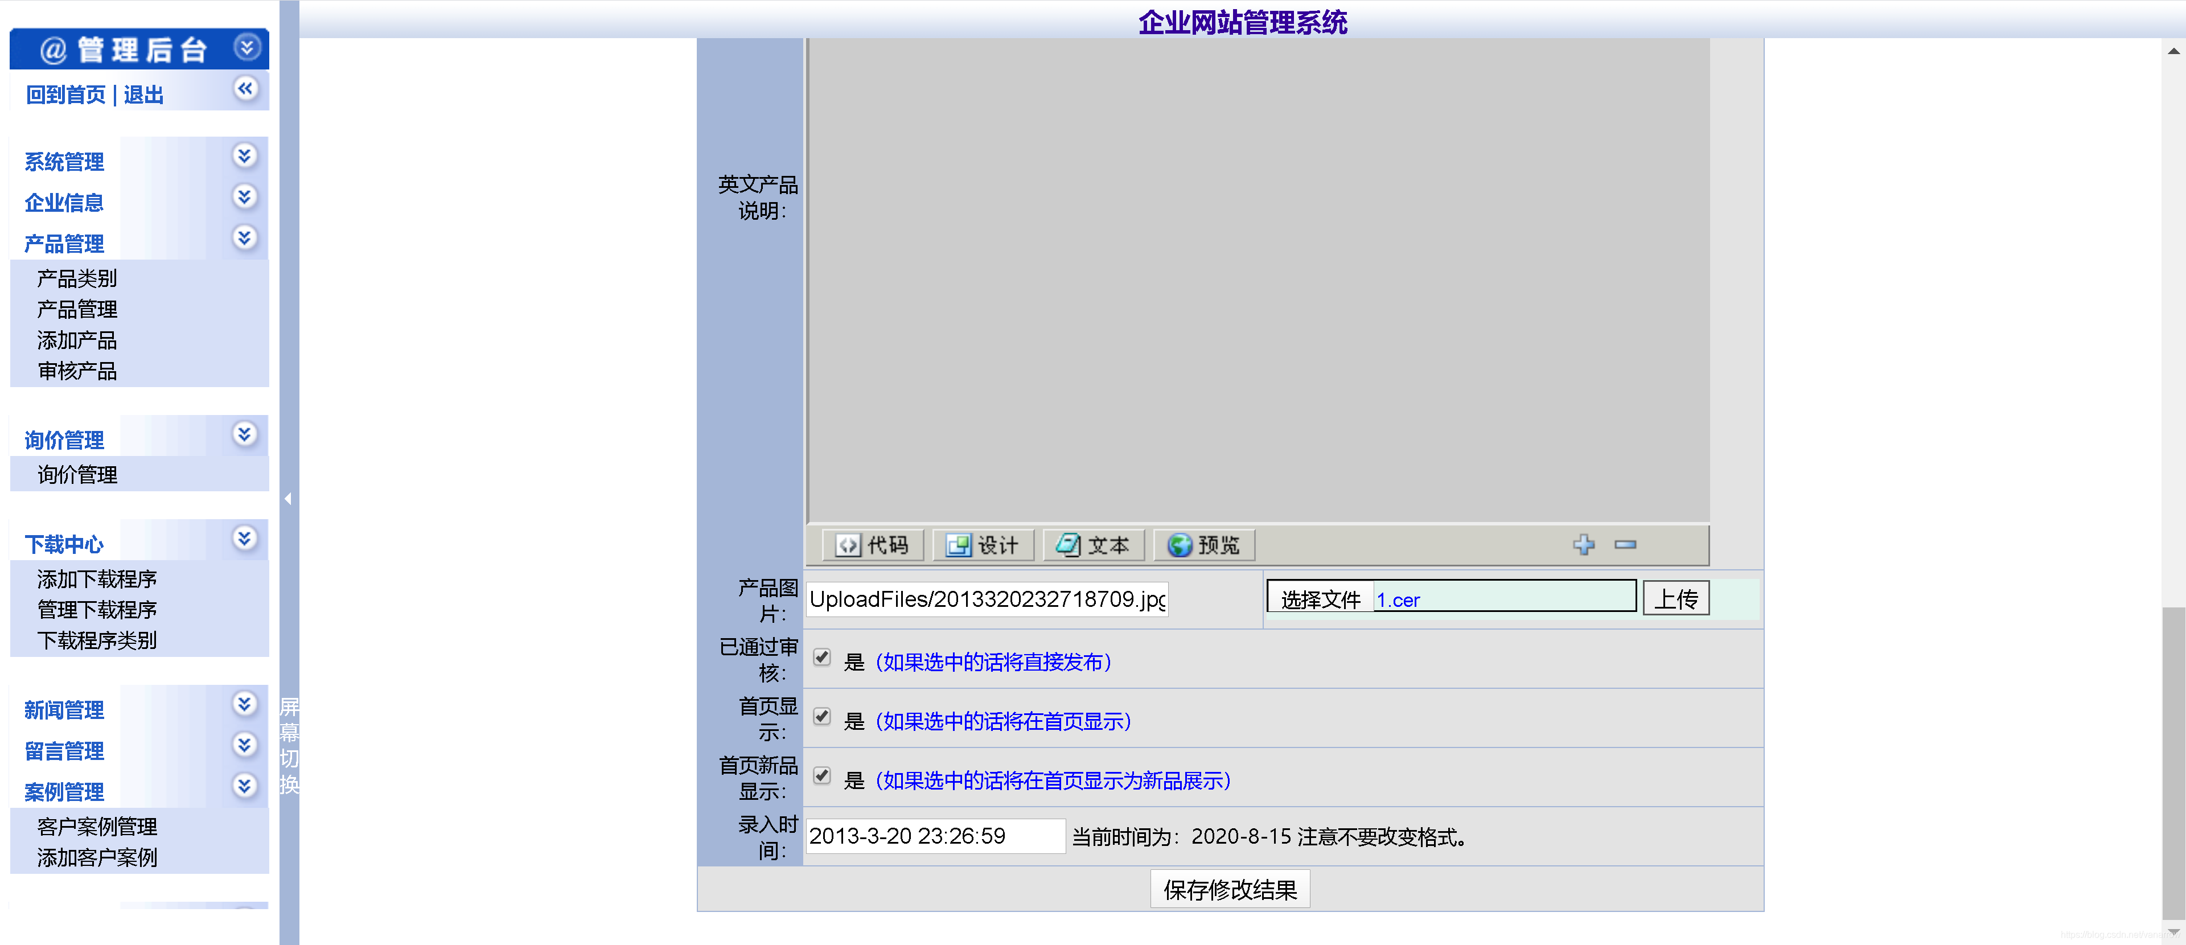This screenshot has width=2186, height=945.
Task: Open 客户案例管理 in the sidebar
Action: pos(97,826)
